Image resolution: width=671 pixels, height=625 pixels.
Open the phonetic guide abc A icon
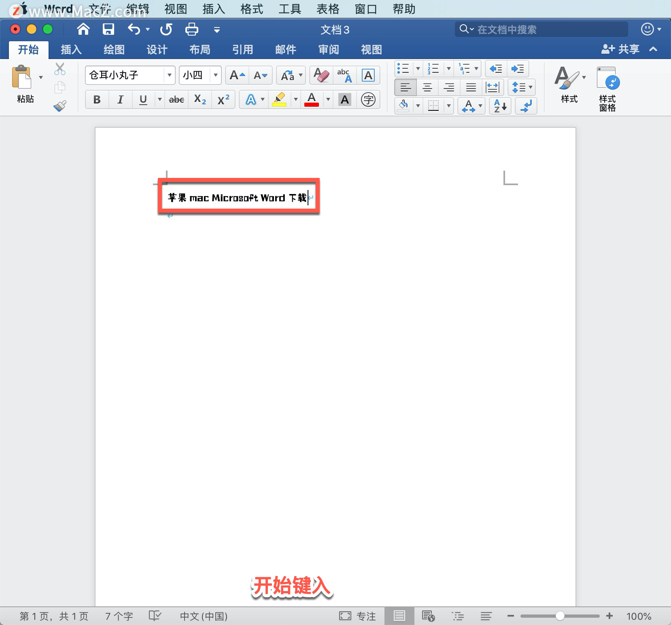coord(345,75)
